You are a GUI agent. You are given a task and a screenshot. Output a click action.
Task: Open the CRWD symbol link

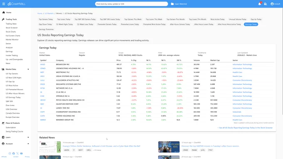pyautogui.click(x=43, y=68)
